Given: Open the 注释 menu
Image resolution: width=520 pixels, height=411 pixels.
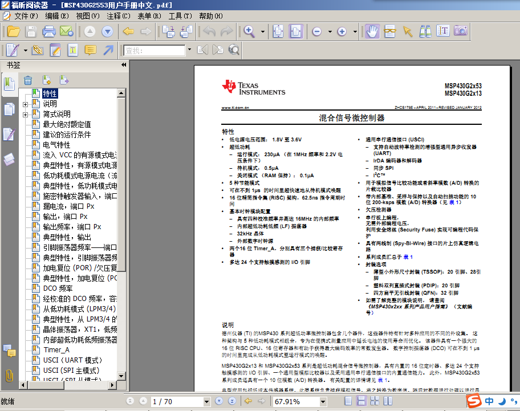Looking at the screenshot, I should [119, 16].
